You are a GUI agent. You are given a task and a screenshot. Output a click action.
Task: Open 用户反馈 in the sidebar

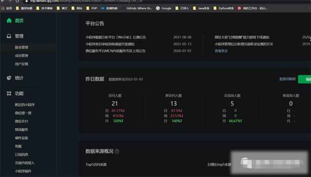(21, 64)
